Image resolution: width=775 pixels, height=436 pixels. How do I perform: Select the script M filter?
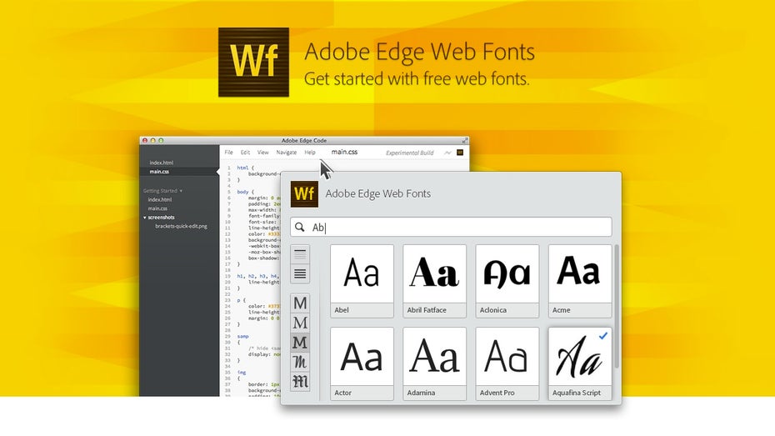[300, 363]
